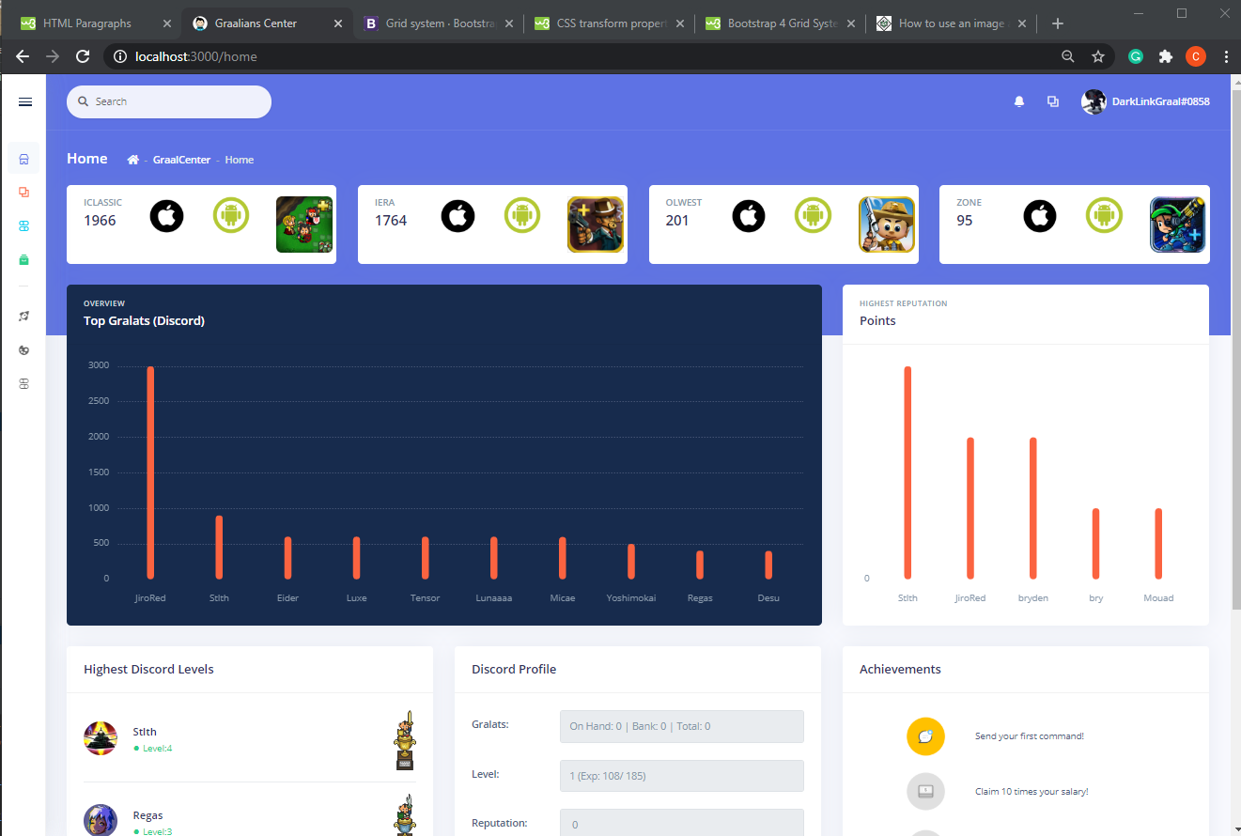Select the home shop icon in sidebar
Image resolution: width=1241 pixels, height=836 pixels.
tap(23, 158)
